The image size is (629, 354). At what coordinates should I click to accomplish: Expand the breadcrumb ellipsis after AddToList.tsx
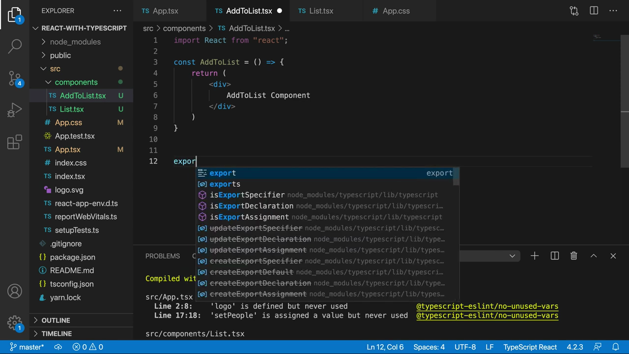[287, 29]
